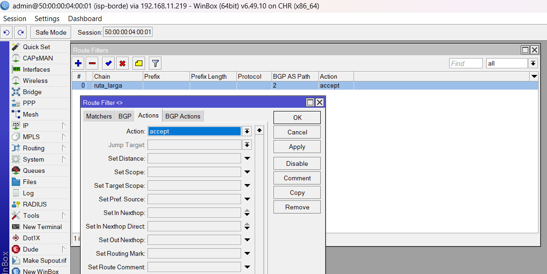
Task: Click the Disable button in dialog
Action: pos(297,163)
